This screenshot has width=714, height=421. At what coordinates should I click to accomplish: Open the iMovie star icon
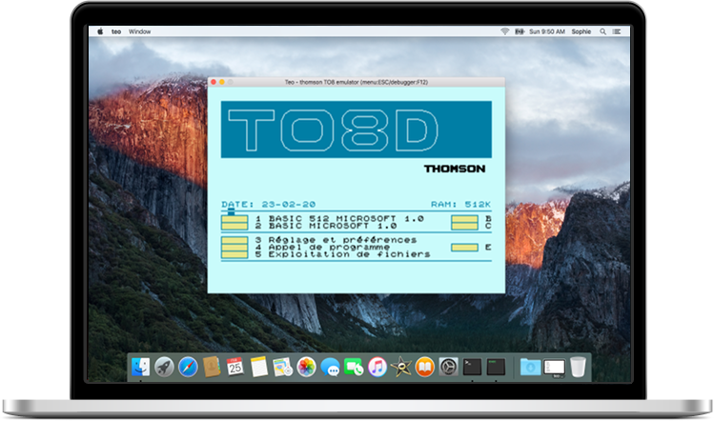click(x=401, y=367)
